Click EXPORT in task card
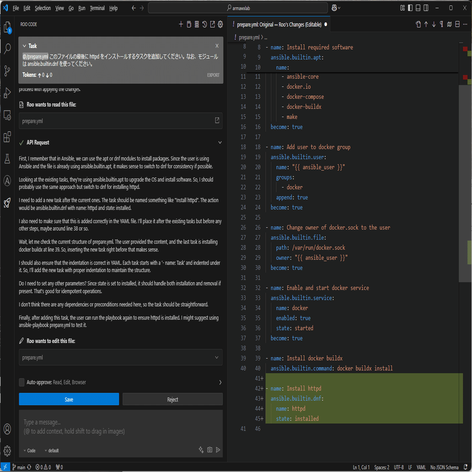 [x=213, y=75]
